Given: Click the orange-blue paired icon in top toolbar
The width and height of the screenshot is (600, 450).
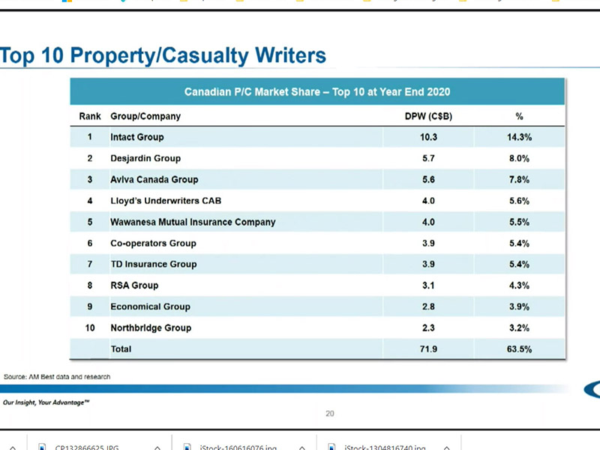Looking at the screenshot, I should point(67,3).
